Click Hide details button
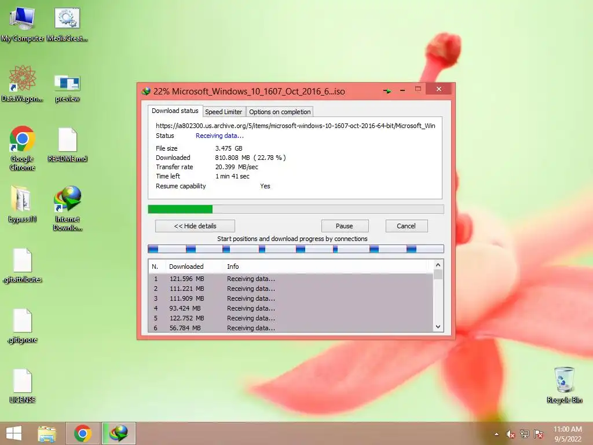This screenshot has width=593, height=445. click(195, 226)
